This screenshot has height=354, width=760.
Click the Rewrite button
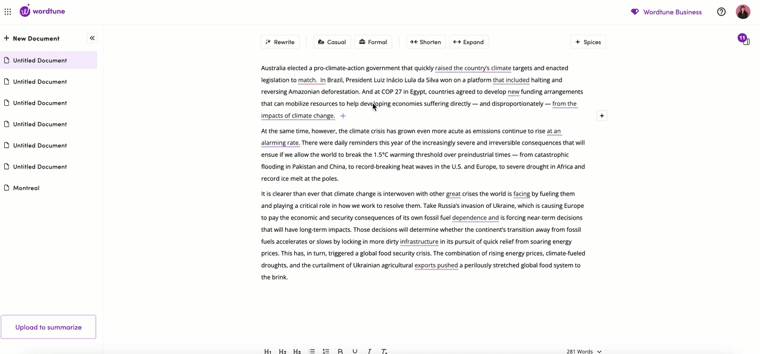click(280, 42)
